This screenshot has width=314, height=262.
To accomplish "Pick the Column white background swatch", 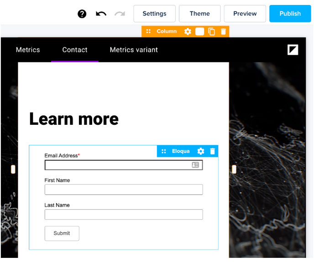I will (199, 31).
